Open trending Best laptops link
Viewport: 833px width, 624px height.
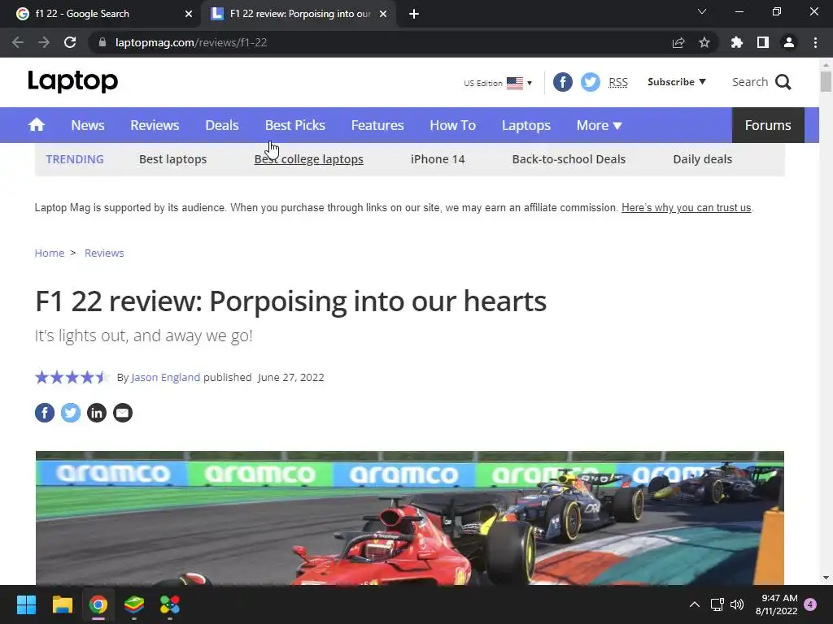pos(172,159)
